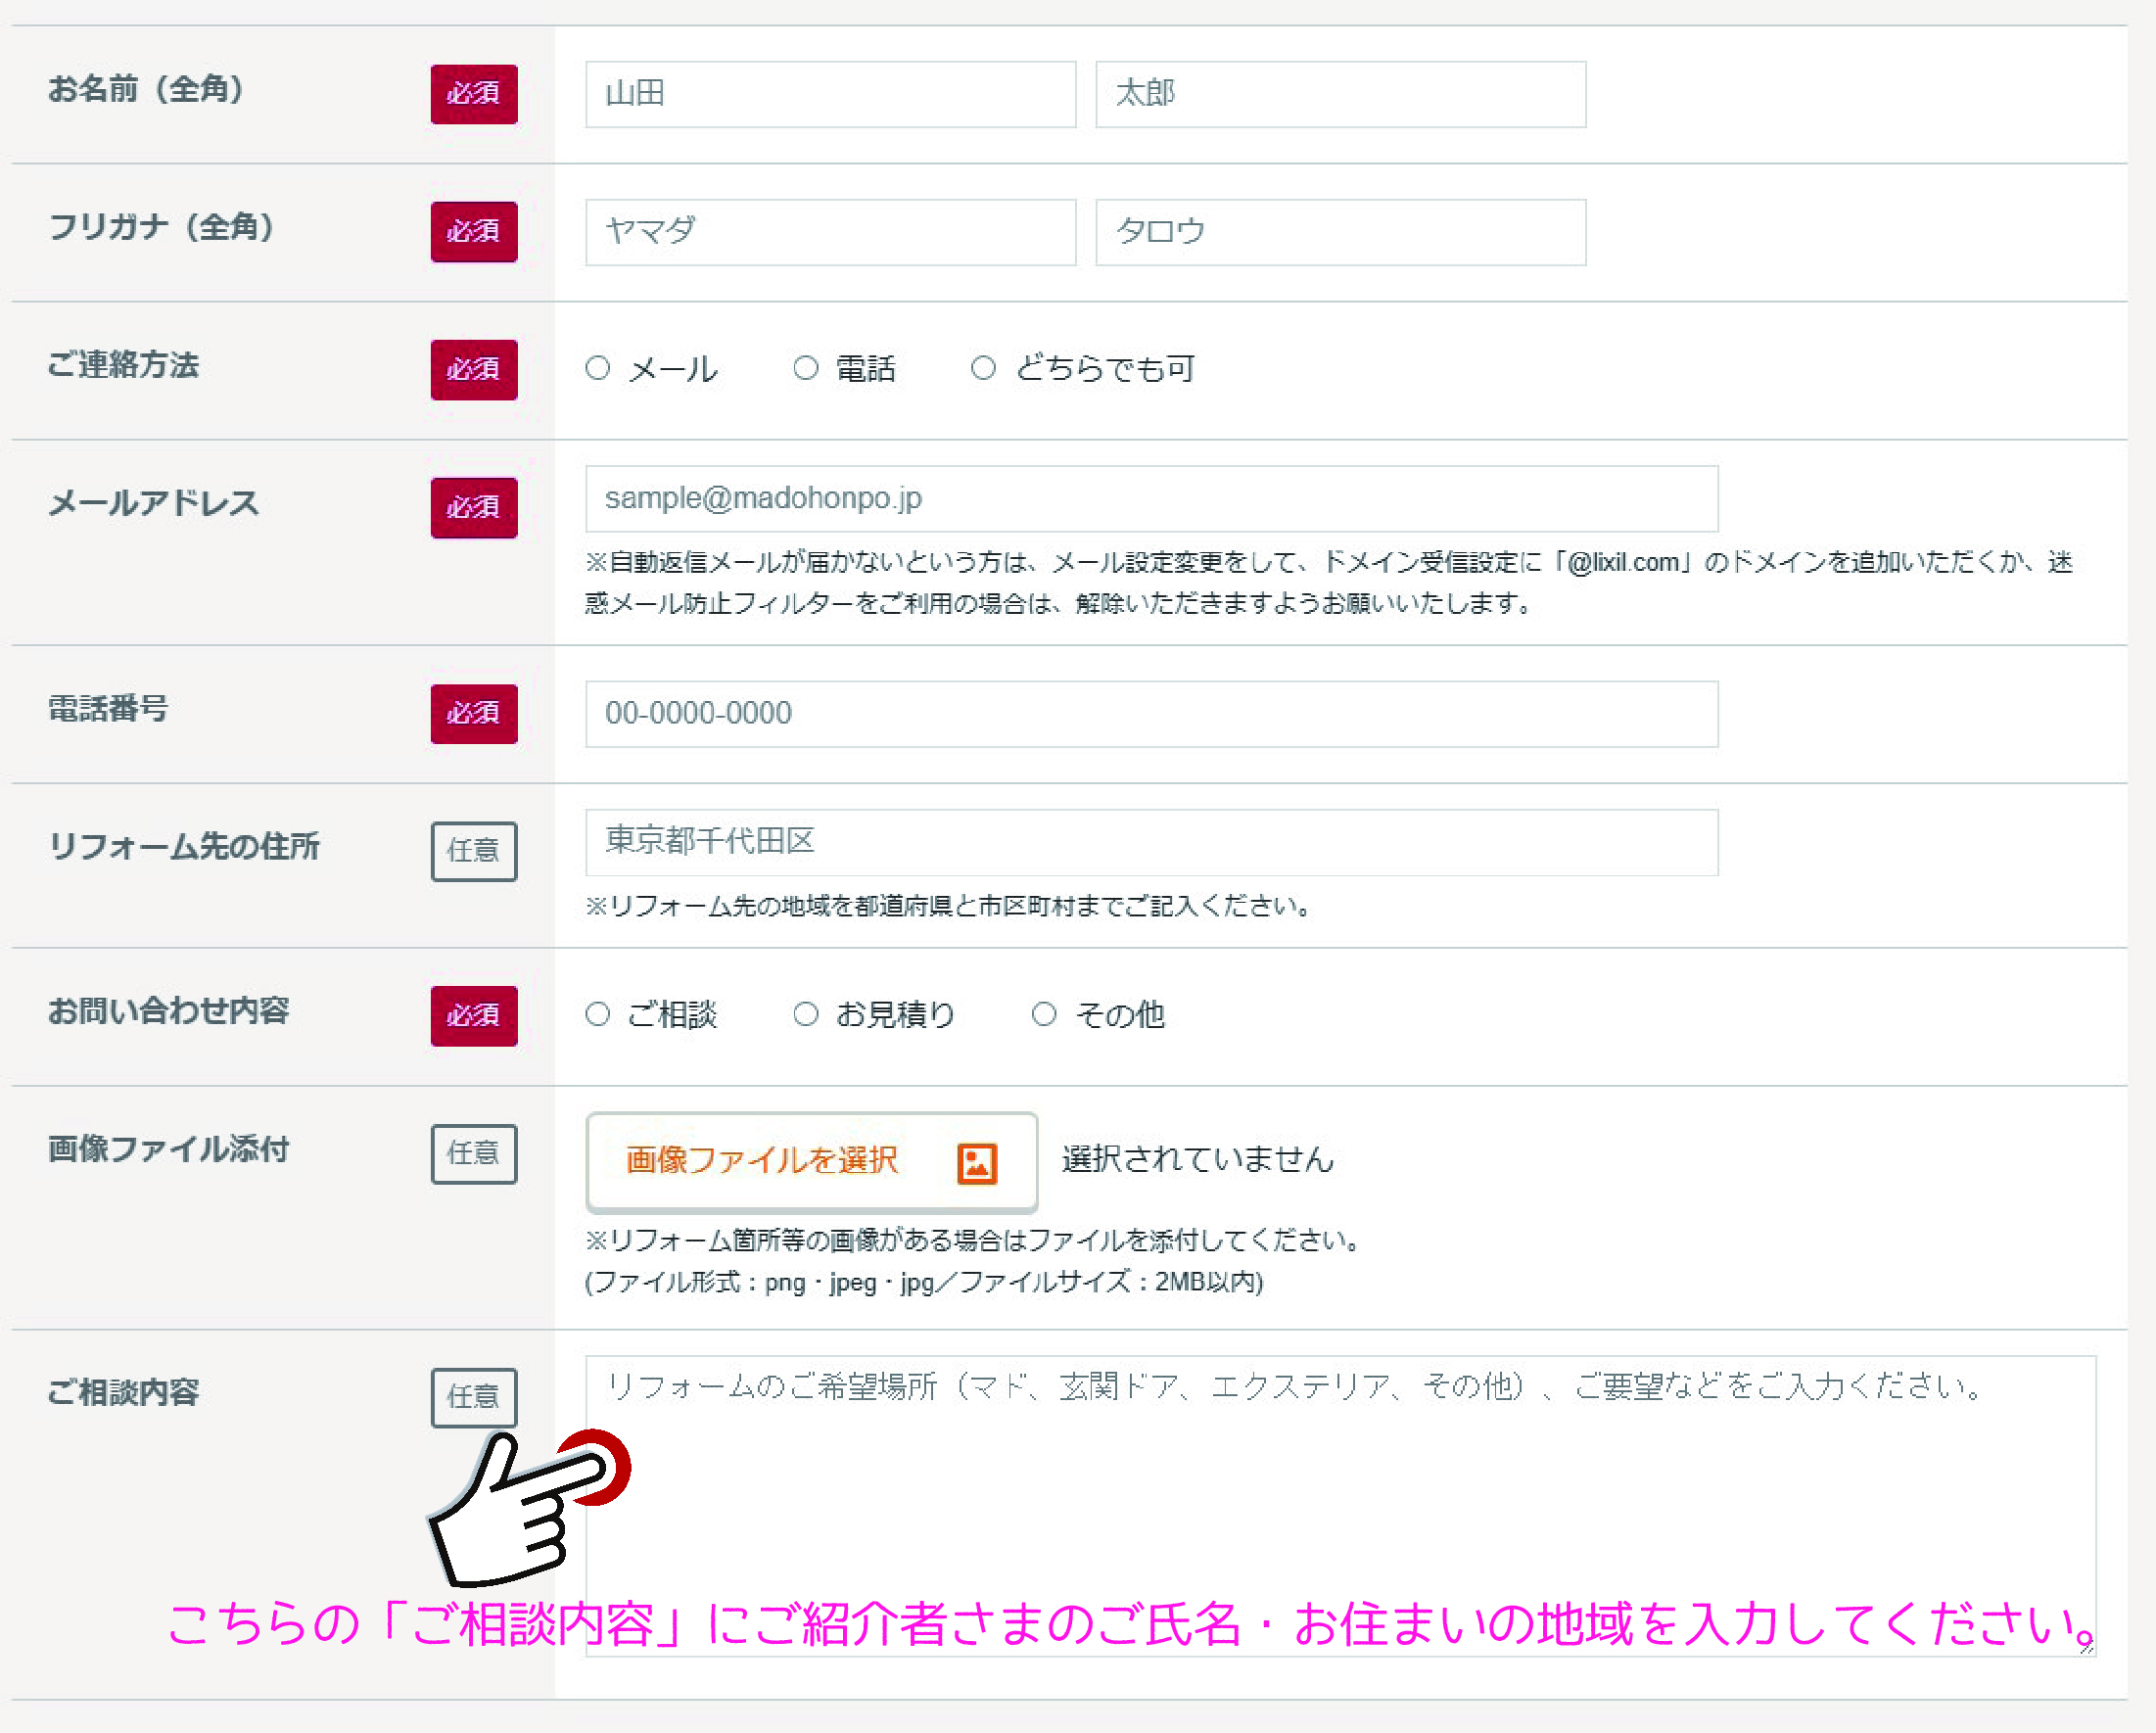Select the メール contact method radio button
This screenshot has height=1733, width=2156.
pyautogui.click(x=597, y=368)
